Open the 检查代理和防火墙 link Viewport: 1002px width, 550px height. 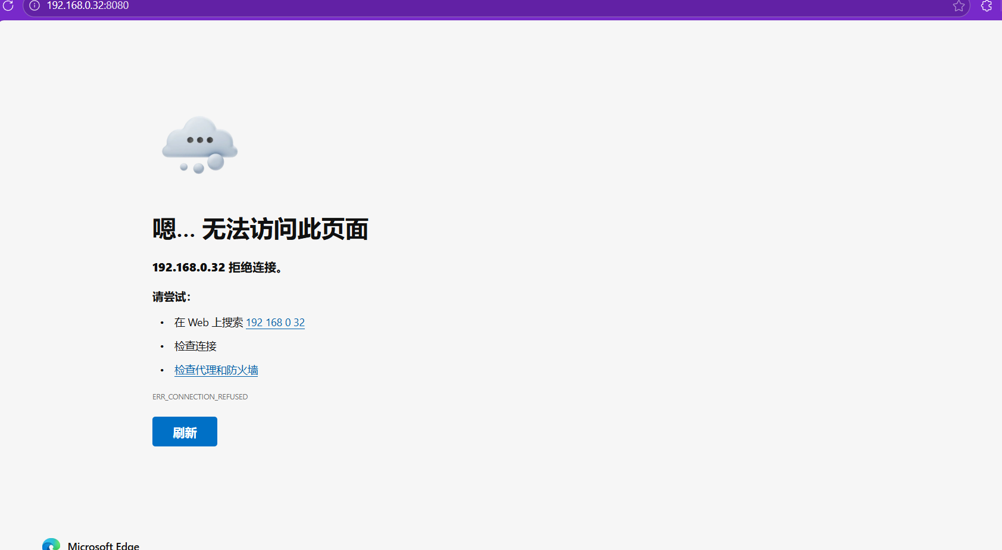[216, 370]
